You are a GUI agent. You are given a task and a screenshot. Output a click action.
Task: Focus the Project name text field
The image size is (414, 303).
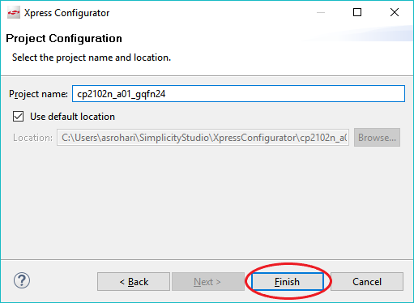[x=238, y=94]
